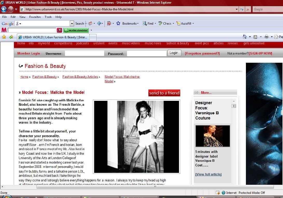The width and height of the screenshot is (283, 198).
Task: Open the Favorites menu
Action: point(35,17)
